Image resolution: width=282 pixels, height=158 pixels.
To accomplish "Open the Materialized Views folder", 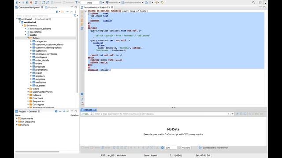I will tap(42, 92).
